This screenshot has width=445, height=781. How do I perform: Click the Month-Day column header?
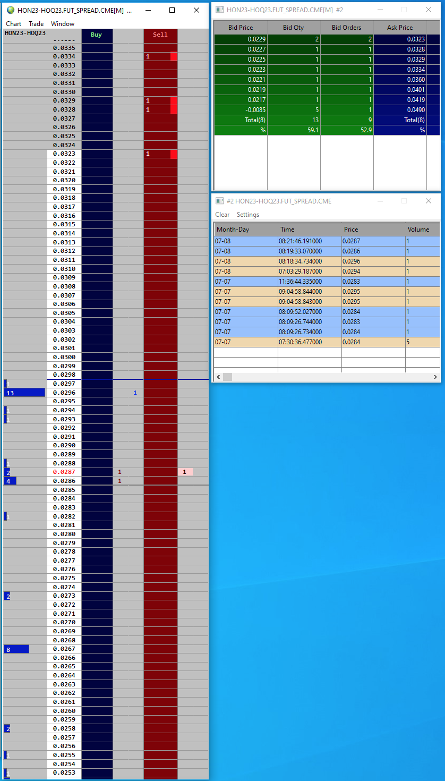point(246,230)
